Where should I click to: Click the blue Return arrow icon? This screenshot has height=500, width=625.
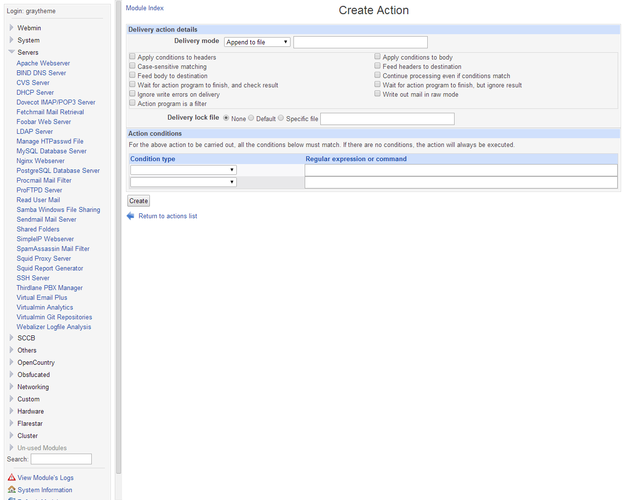[130, 216]
